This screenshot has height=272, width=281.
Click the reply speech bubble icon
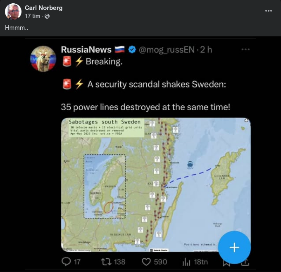(x=66, y=262)
